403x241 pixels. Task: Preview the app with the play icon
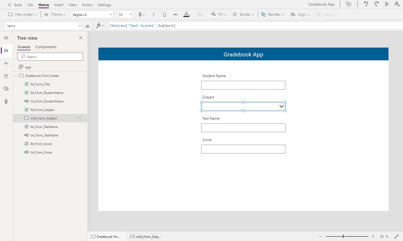point(387,4)
